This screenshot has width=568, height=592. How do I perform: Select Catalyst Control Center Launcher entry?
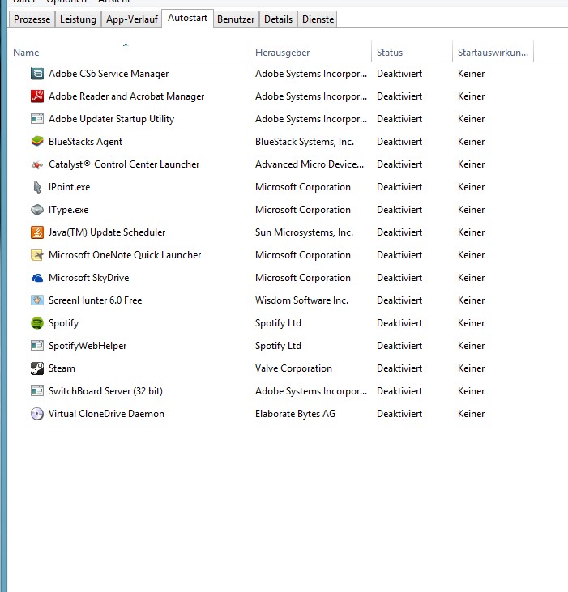[124, 164]
